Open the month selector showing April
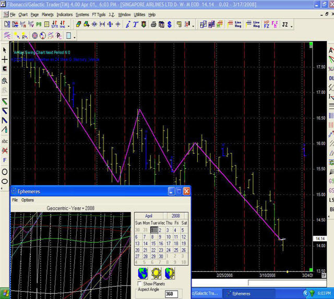 pos(149,216)
